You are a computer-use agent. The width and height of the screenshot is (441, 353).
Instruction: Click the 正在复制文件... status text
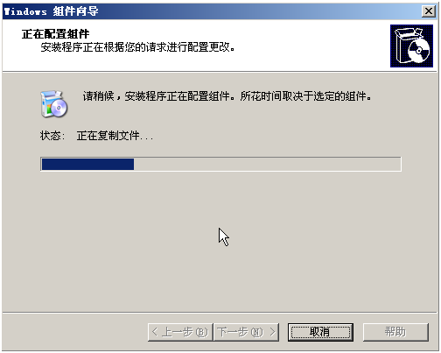[x=115, y=136]
